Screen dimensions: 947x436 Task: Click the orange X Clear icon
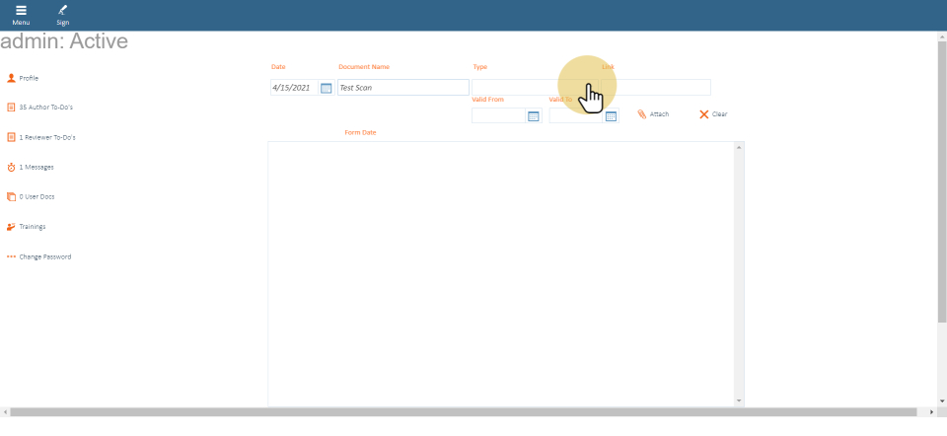(x=704, y=114)
